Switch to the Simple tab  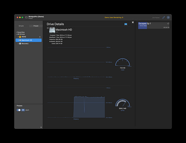coord(21,26)
